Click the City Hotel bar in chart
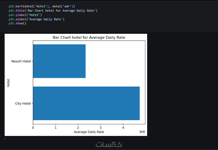 tap(86, 103)
